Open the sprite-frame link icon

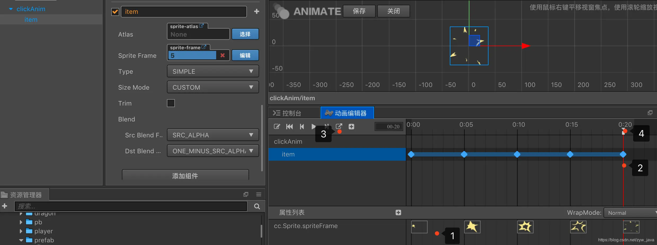(x=204, y=47)
